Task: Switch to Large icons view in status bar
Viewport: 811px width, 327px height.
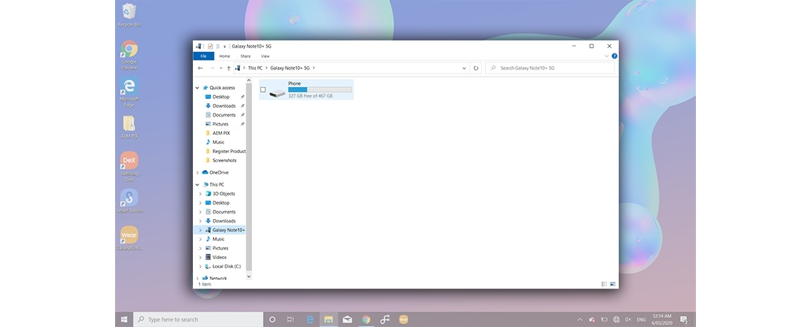Action: tap(613, 284)
